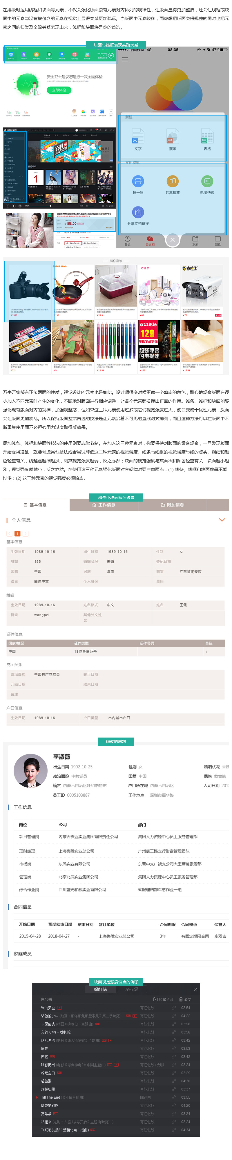Image resolution: width=232 pixels, height=1160 pixels.
Task: Tap the 最近 recent tab icon
Action: point(127,239)
